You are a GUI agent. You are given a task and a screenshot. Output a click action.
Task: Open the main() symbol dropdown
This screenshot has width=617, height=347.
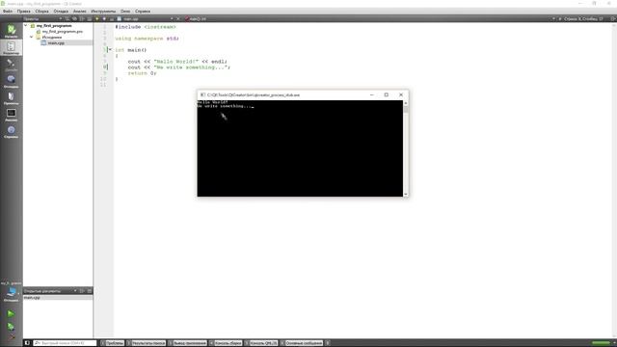(x=196, y=19)
